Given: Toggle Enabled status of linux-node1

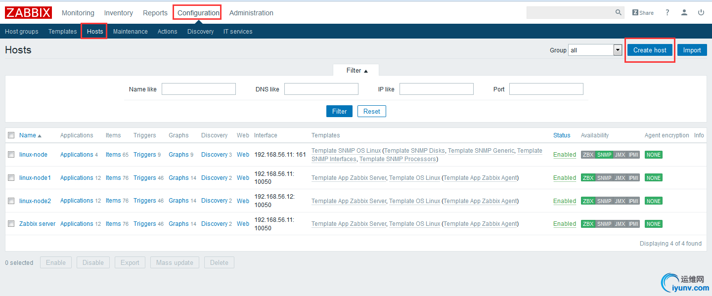Looking at the screenshot, I should tap(565, 178).
